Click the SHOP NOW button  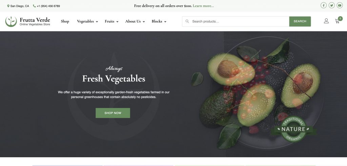pyautogui.click(x=113, y=113)
